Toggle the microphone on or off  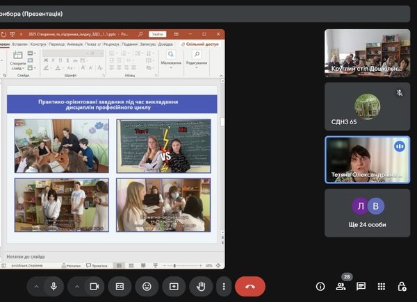[x=53, y=286]
